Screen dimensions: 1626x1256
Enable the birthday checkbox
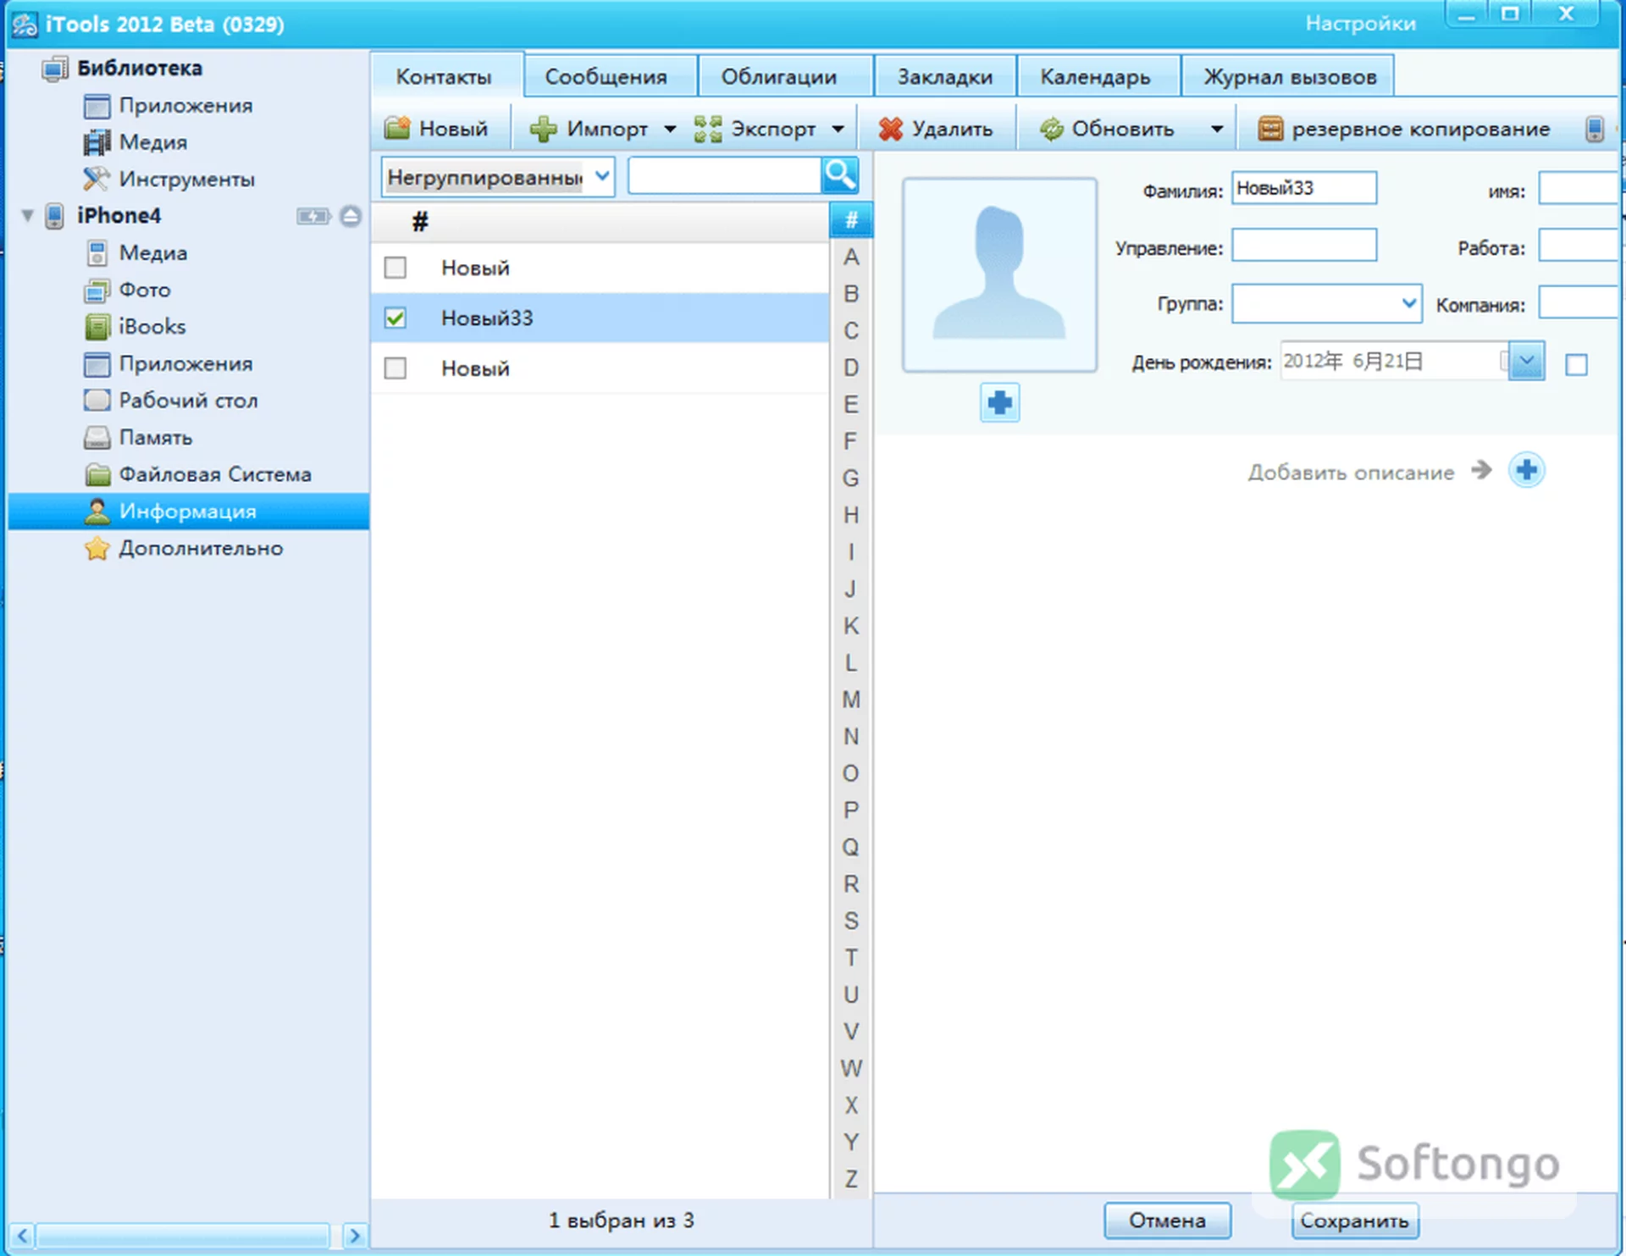(x=1576, y=365)
